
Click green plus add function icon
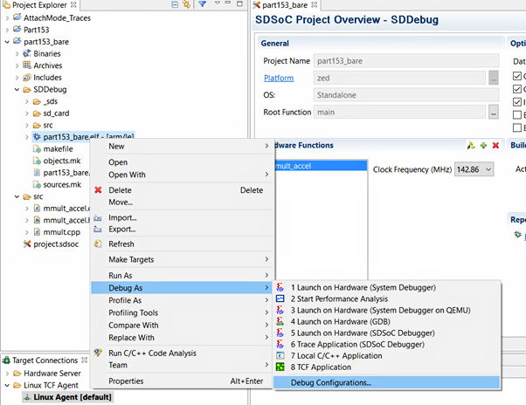(x=483, y=146)
